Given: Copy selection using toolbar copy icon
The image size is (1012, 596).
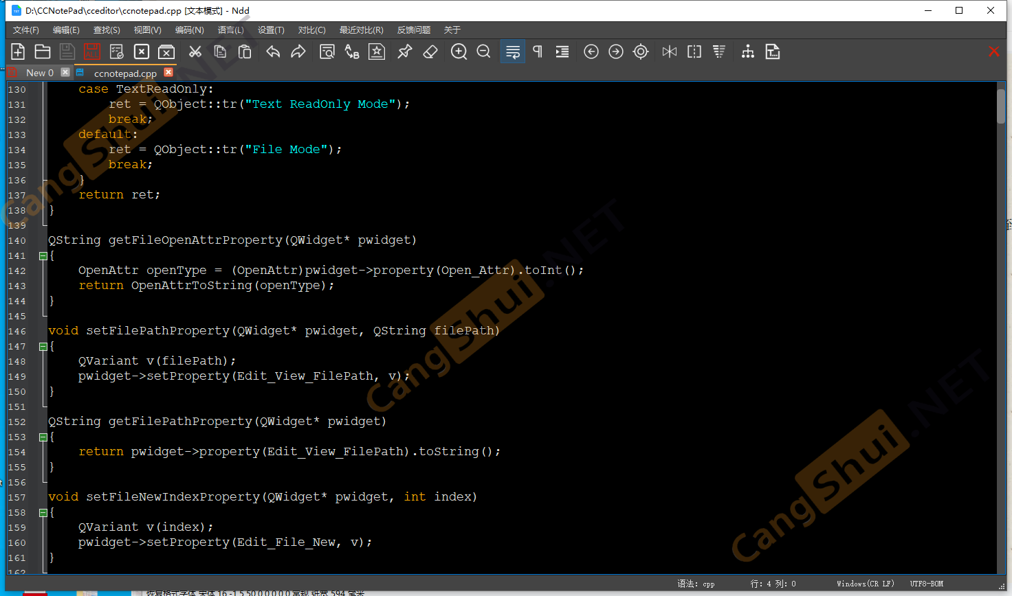Looking at the screenshot, I should click(220, 51).
